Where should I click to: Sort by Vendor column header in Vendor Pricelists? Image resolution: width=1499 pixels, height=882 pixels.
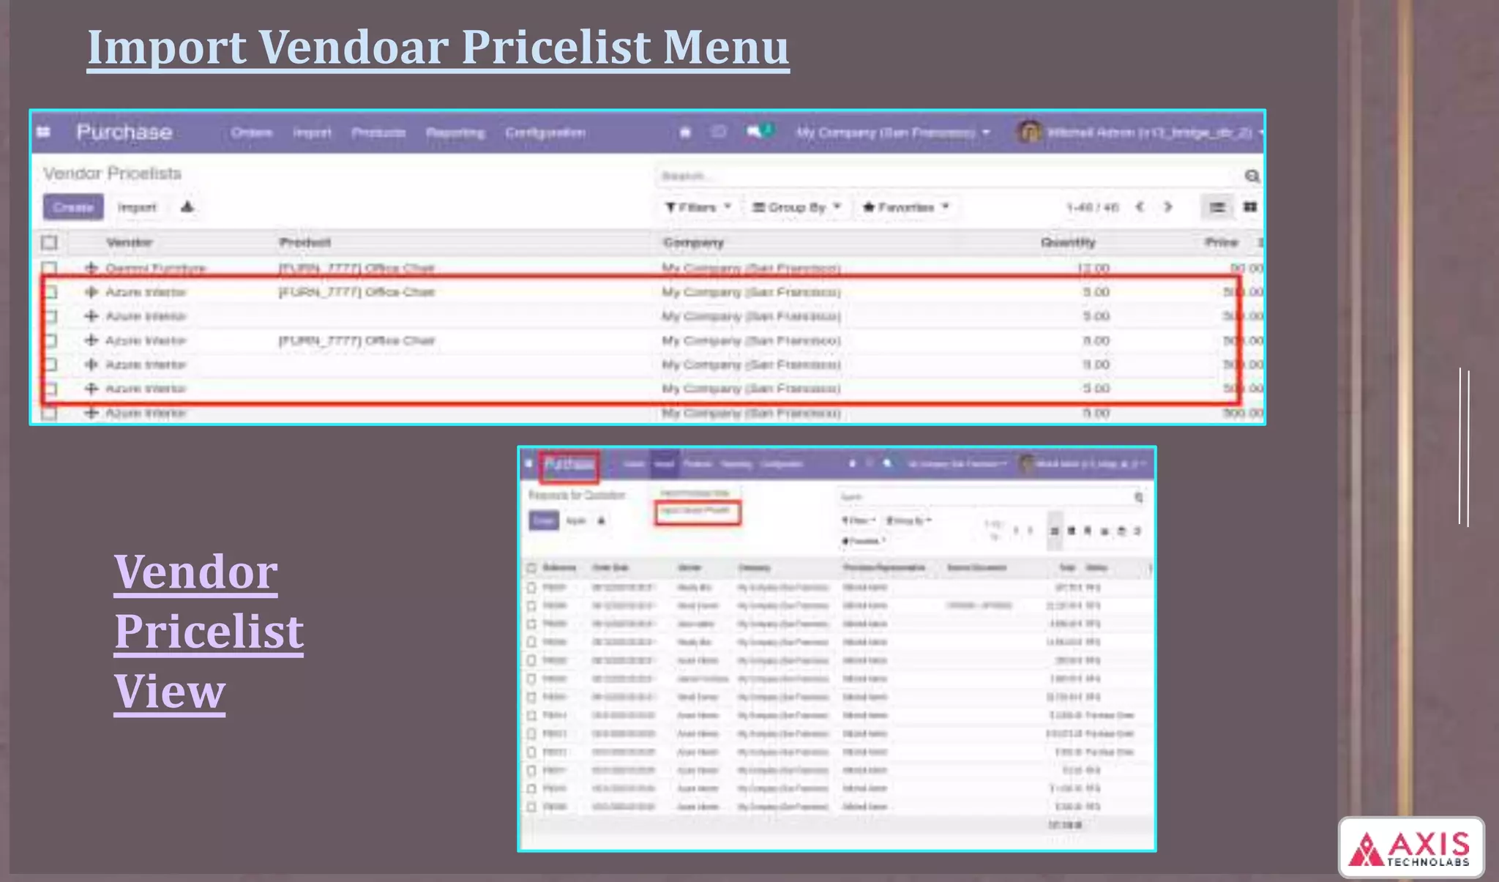tap(130, 242)
